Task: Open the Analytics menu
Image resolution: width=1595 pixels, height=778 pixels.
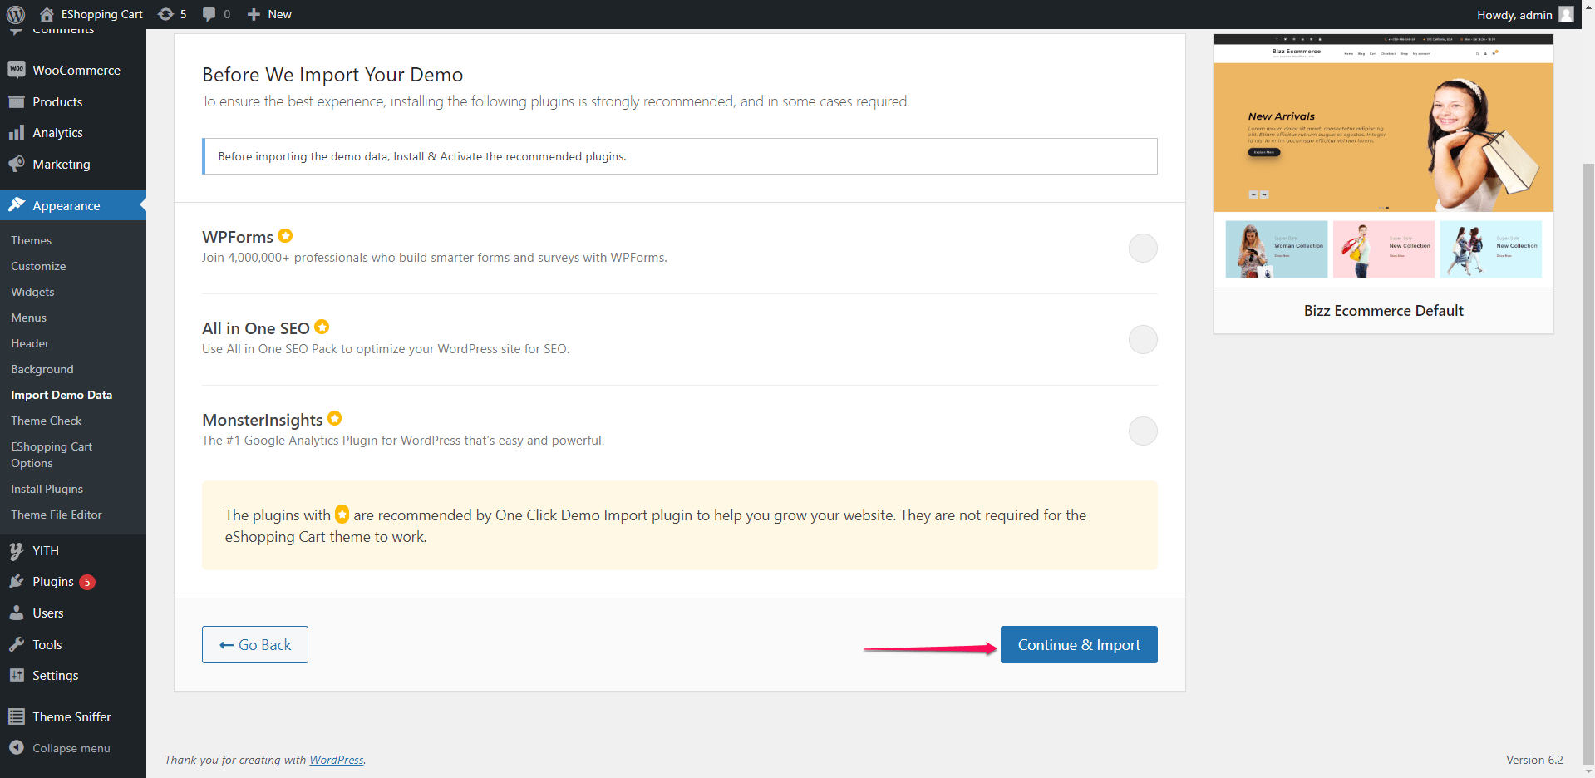Action: click(x=73, y=133)
